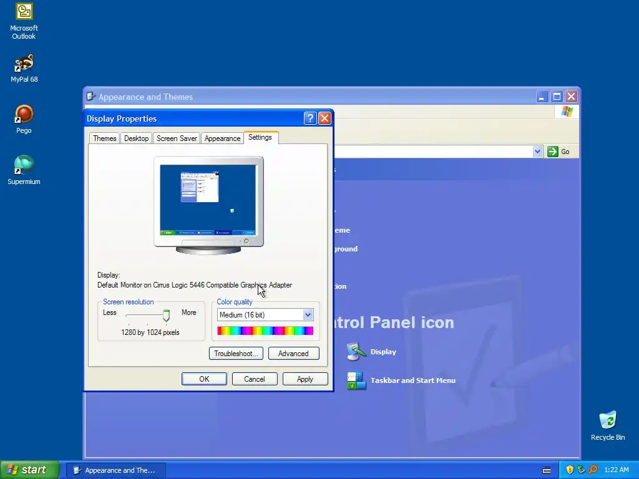Select the Settings tab
This screenshot has width=639, height=479.
[260, 137]
